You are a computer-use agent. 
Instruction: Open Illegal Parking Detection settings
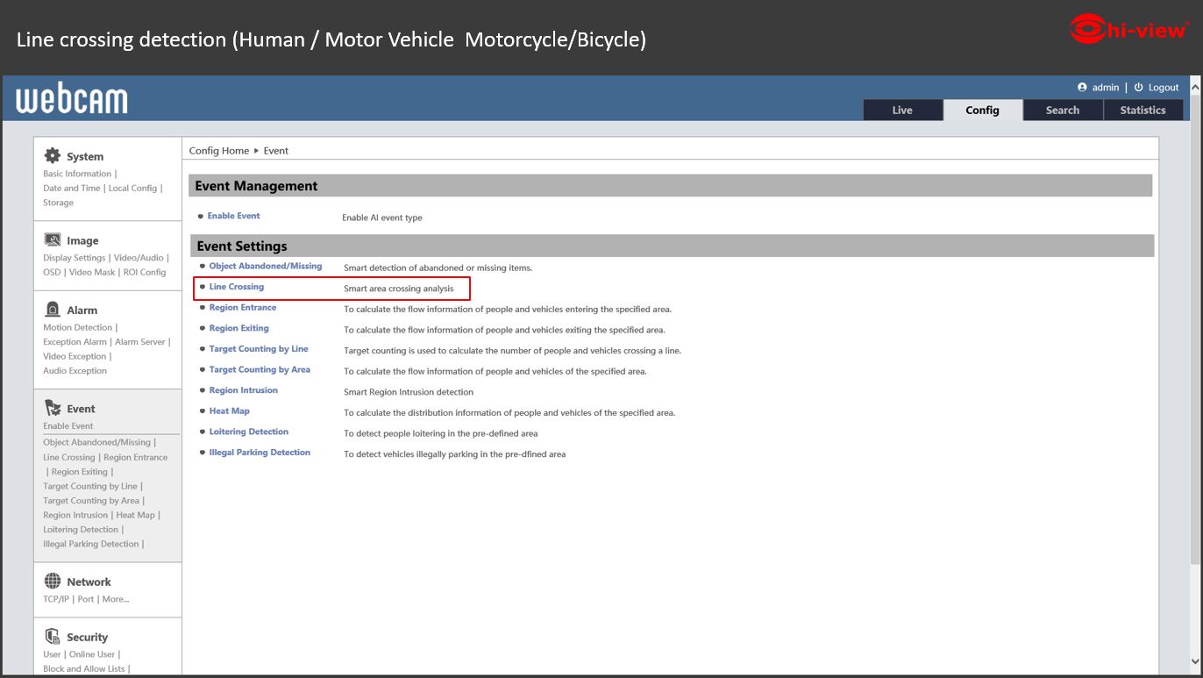coord(260,453)
